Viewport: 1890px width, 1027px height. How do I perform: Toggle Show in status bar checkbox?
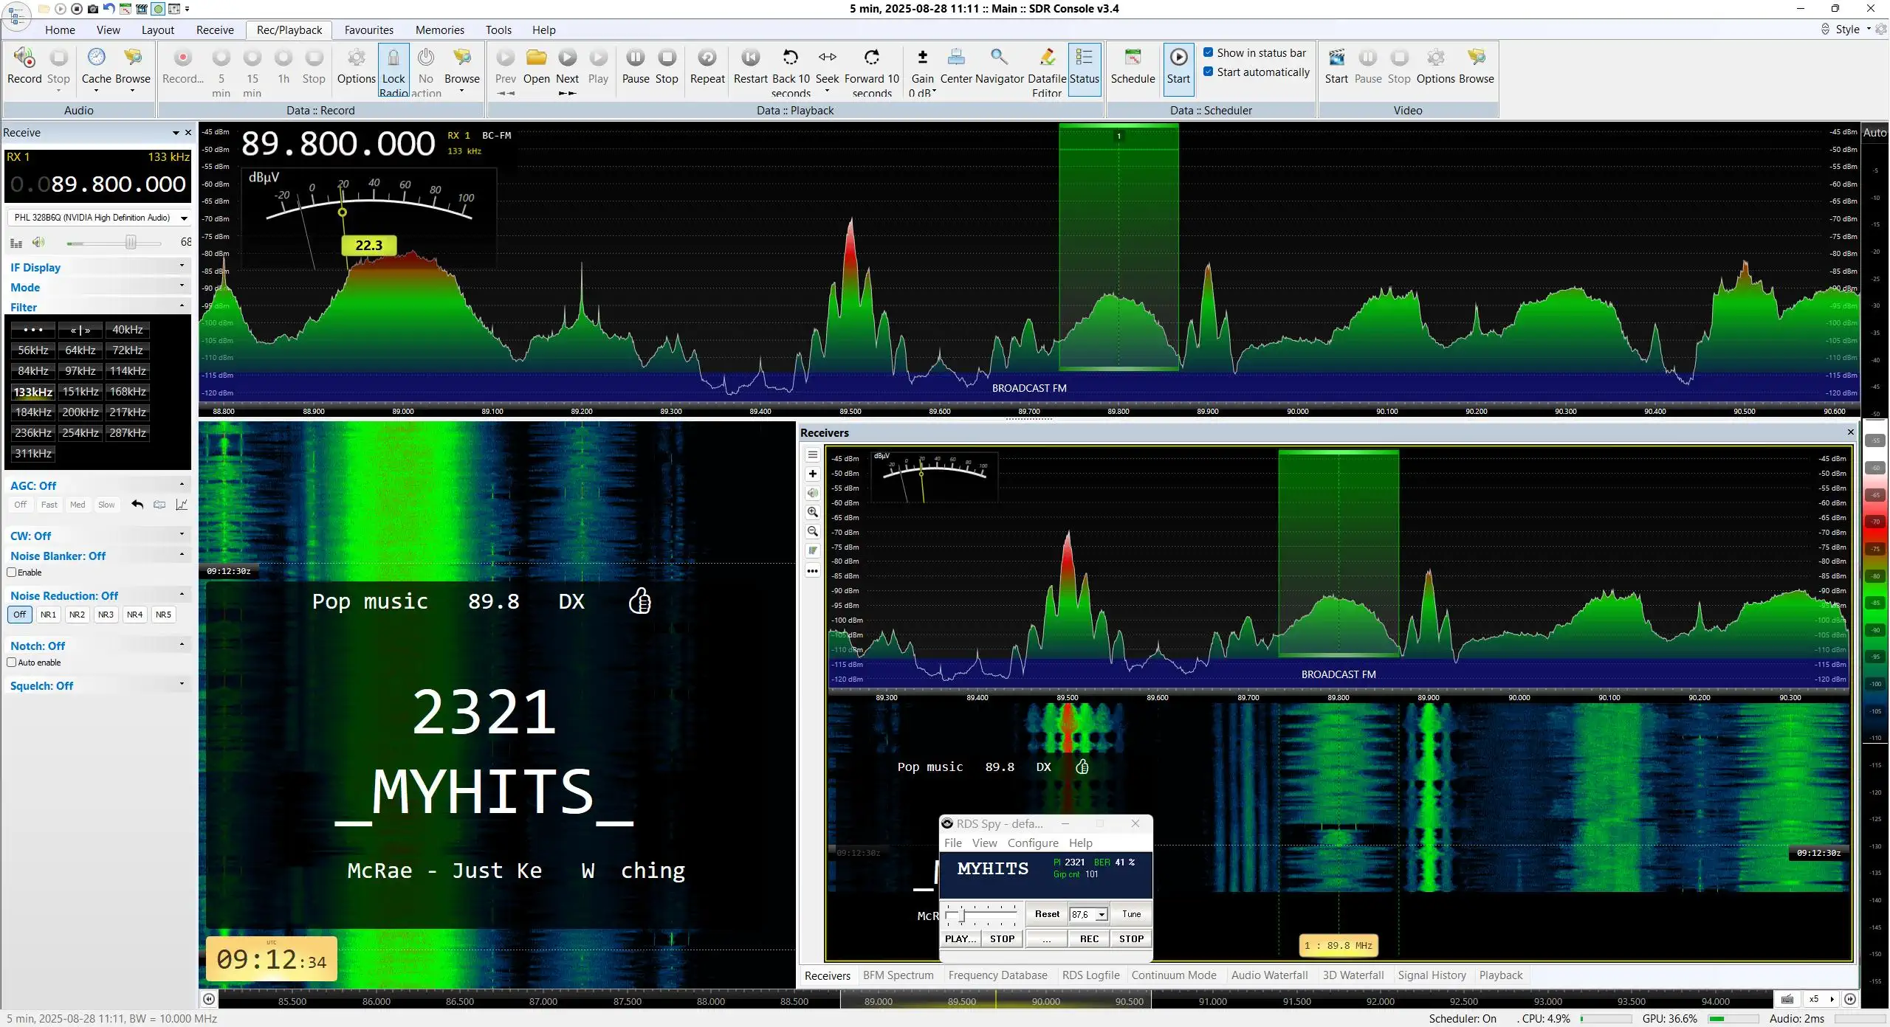1209,52
